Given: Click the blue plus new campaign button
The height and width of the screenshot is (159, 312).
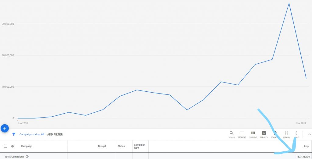Looking at the screenshot, I should coord(5,128).
